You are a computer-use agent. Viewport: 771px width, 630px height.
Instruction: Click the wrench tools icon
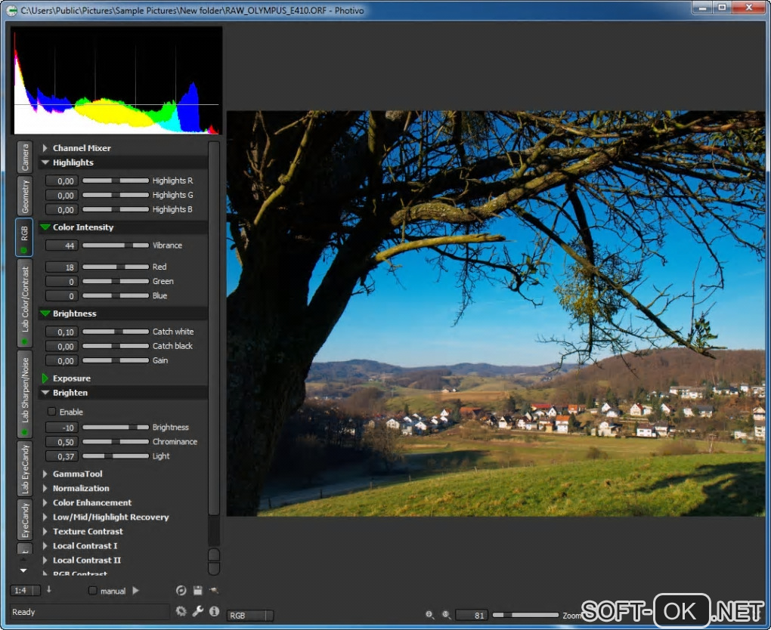click(198, 611)
